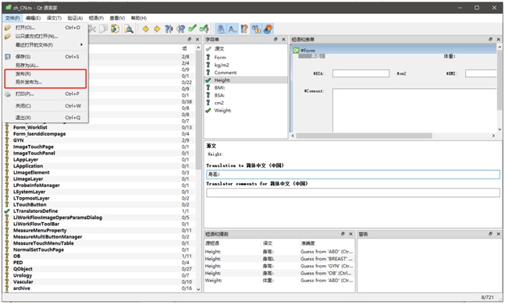This screenshot has width=505, height=304.
Task: Click context list scroll down arrow
Action: coord(198,289)
